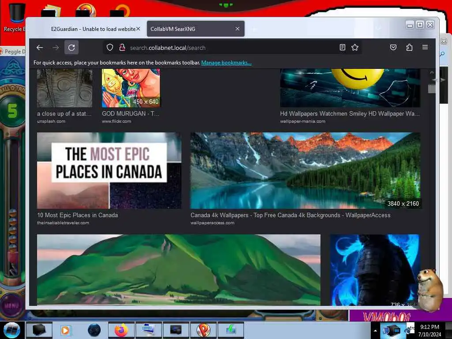The image size is (452, 339).
Task: Click the insecure connection padlock icon
Action: (122, 48)
